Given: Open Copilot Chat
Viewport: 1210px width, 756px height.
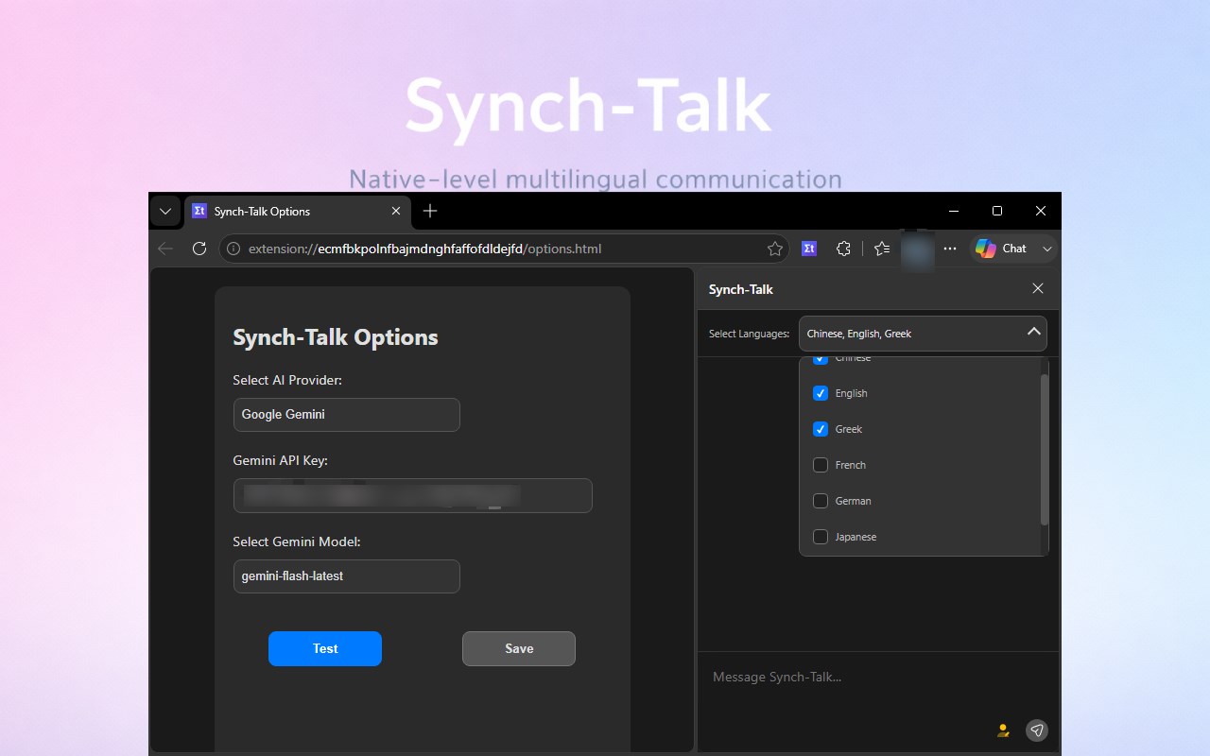Looking at the screenshot, I should pyautogui.click(x=1001, y=249).
